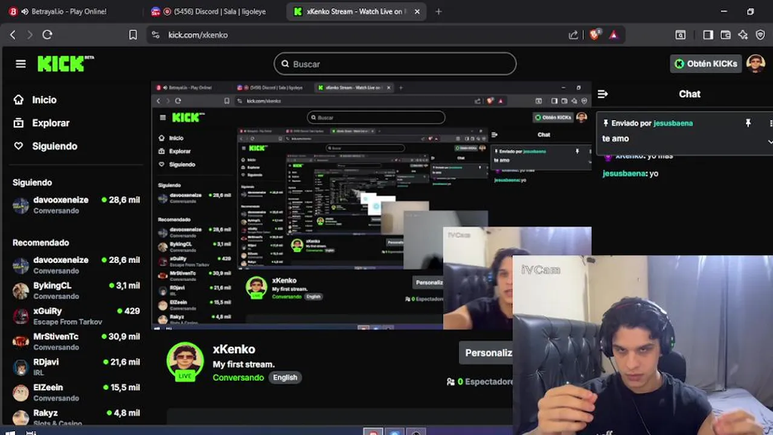Open jesusbaena profile in pinned message
The image size is (773, 435).
(673, 123)
